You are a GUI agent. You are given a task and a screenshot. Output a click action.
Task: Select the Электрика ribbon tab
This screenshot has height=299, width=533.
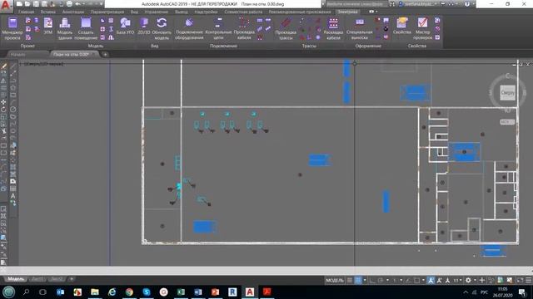(348, 12)
